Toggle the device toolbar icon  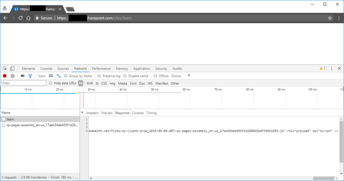click(12, 69)
